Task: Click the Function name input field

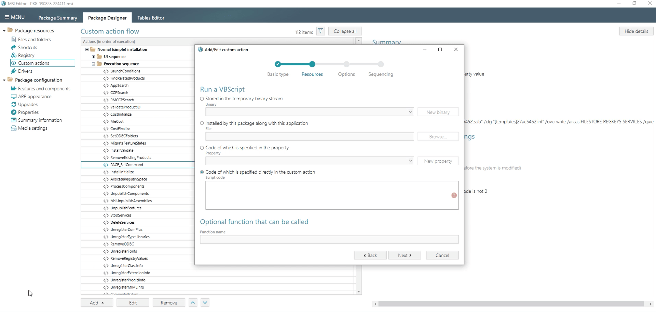Action: click(x=329, y=239)
